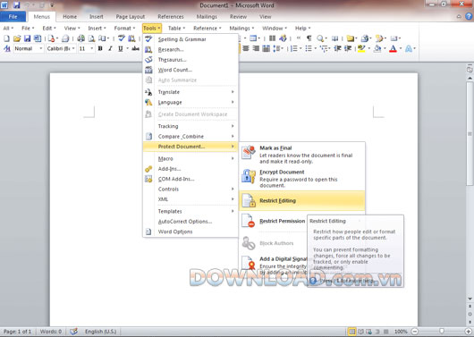The image size is (474, 337).
Task: Click the Open folder icon
Action: point(17,38)
